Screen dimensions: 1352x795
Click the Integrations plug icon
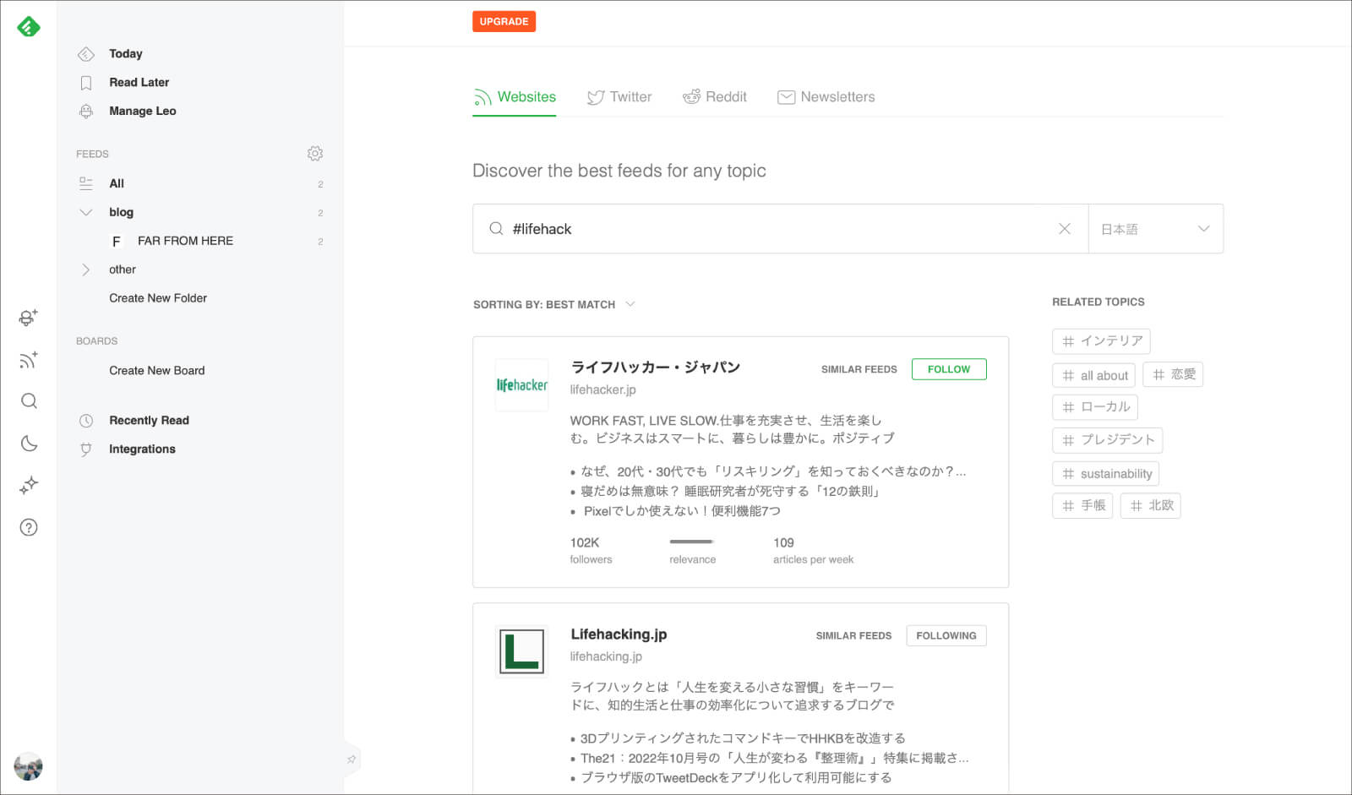pyautogui.click(x=85, y=449)
